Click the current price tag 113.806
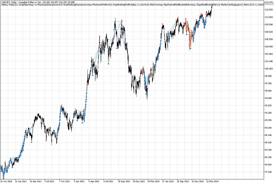 coord(269,4)
